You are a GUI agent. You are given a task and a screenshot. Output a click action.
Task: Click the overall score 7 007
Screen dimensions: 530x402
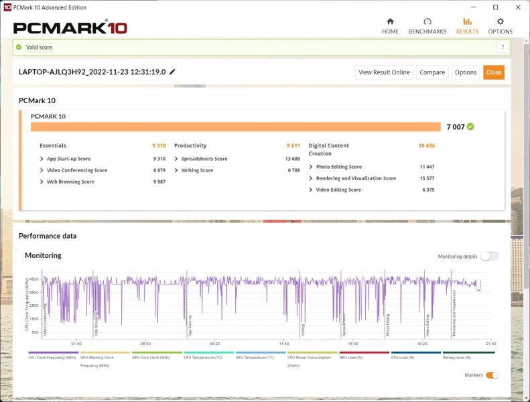[456, 127]
